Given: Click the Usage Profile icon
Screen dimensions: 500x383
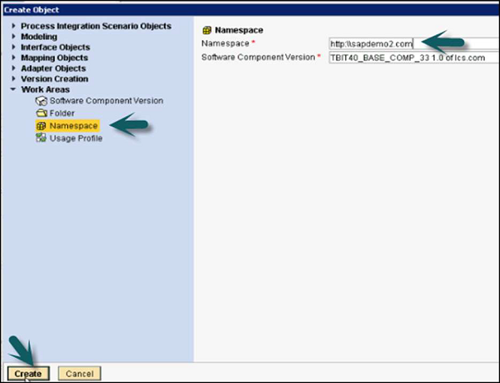Looking at the screenshot, I should [41, 139].
